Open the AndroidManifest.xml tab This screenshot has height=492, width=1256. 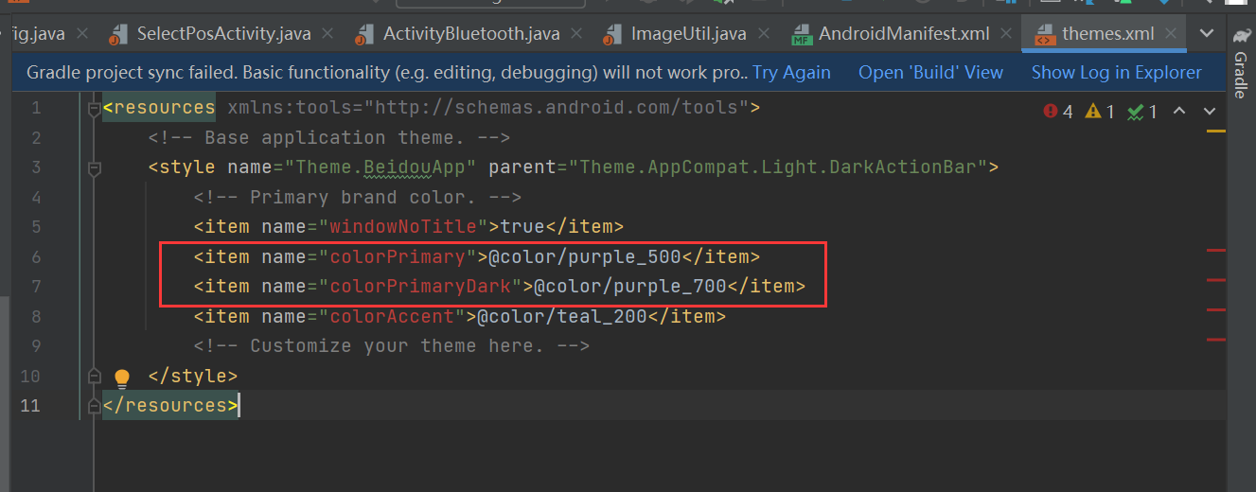point(904,34)
